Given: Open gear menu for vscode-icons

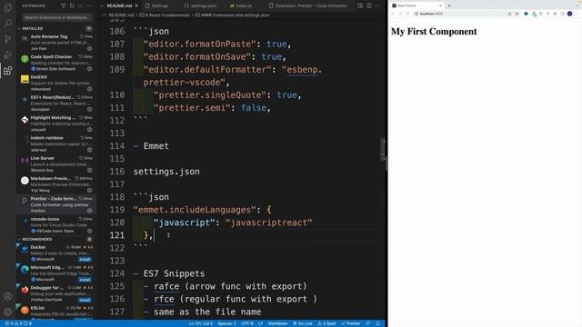Looking at the screenshot, I should pos(89,231).
